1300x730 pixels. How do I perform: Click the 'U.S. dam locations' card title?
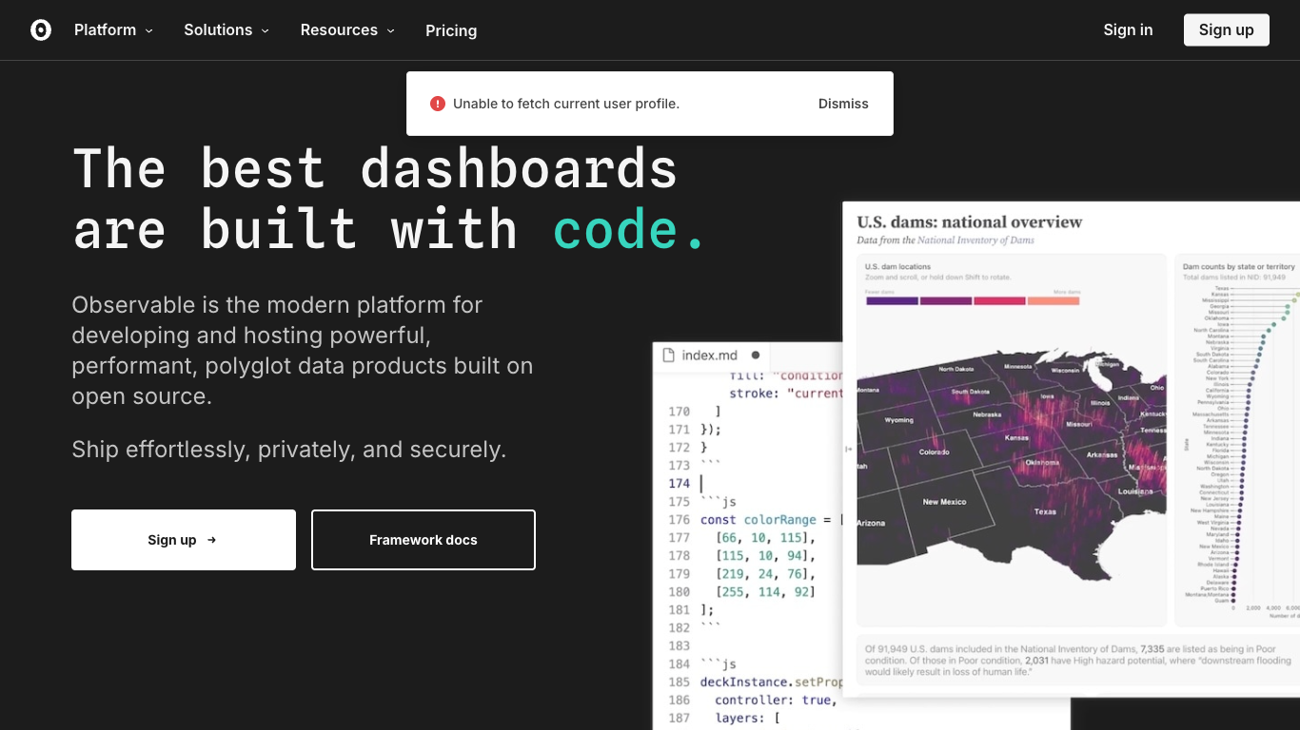pos(897,267)
